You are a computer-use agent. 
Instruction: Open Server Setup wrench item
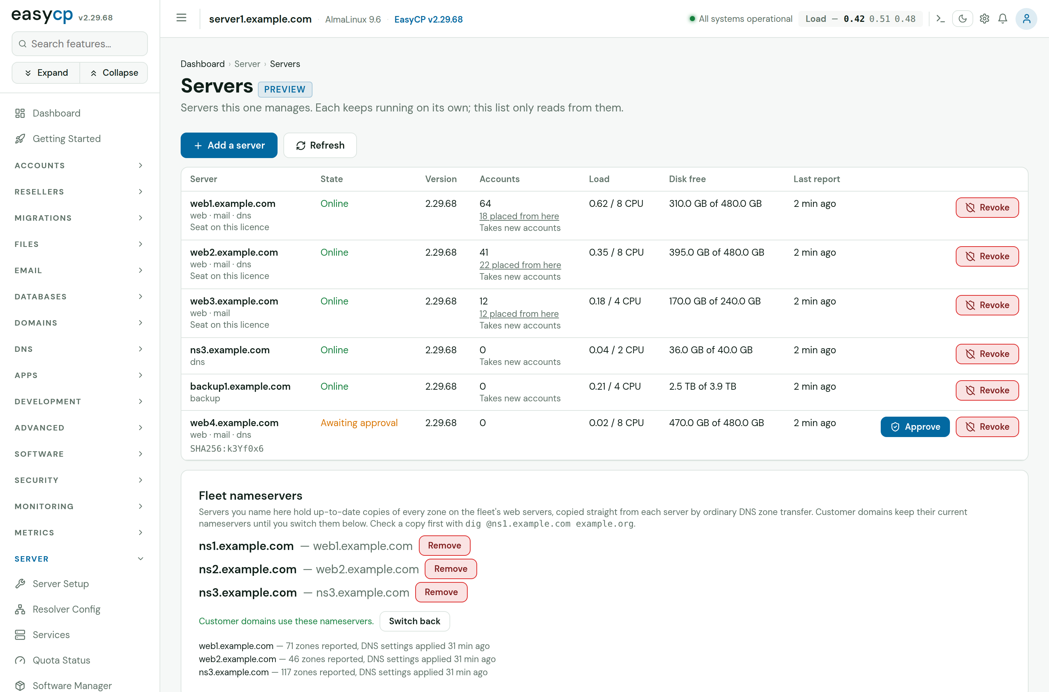(79, 583)
